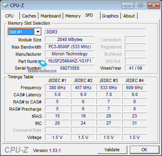This screenshot has height=156, width=162.
Task: Click the tRAS value 23
Action: [x=135, y=116]
